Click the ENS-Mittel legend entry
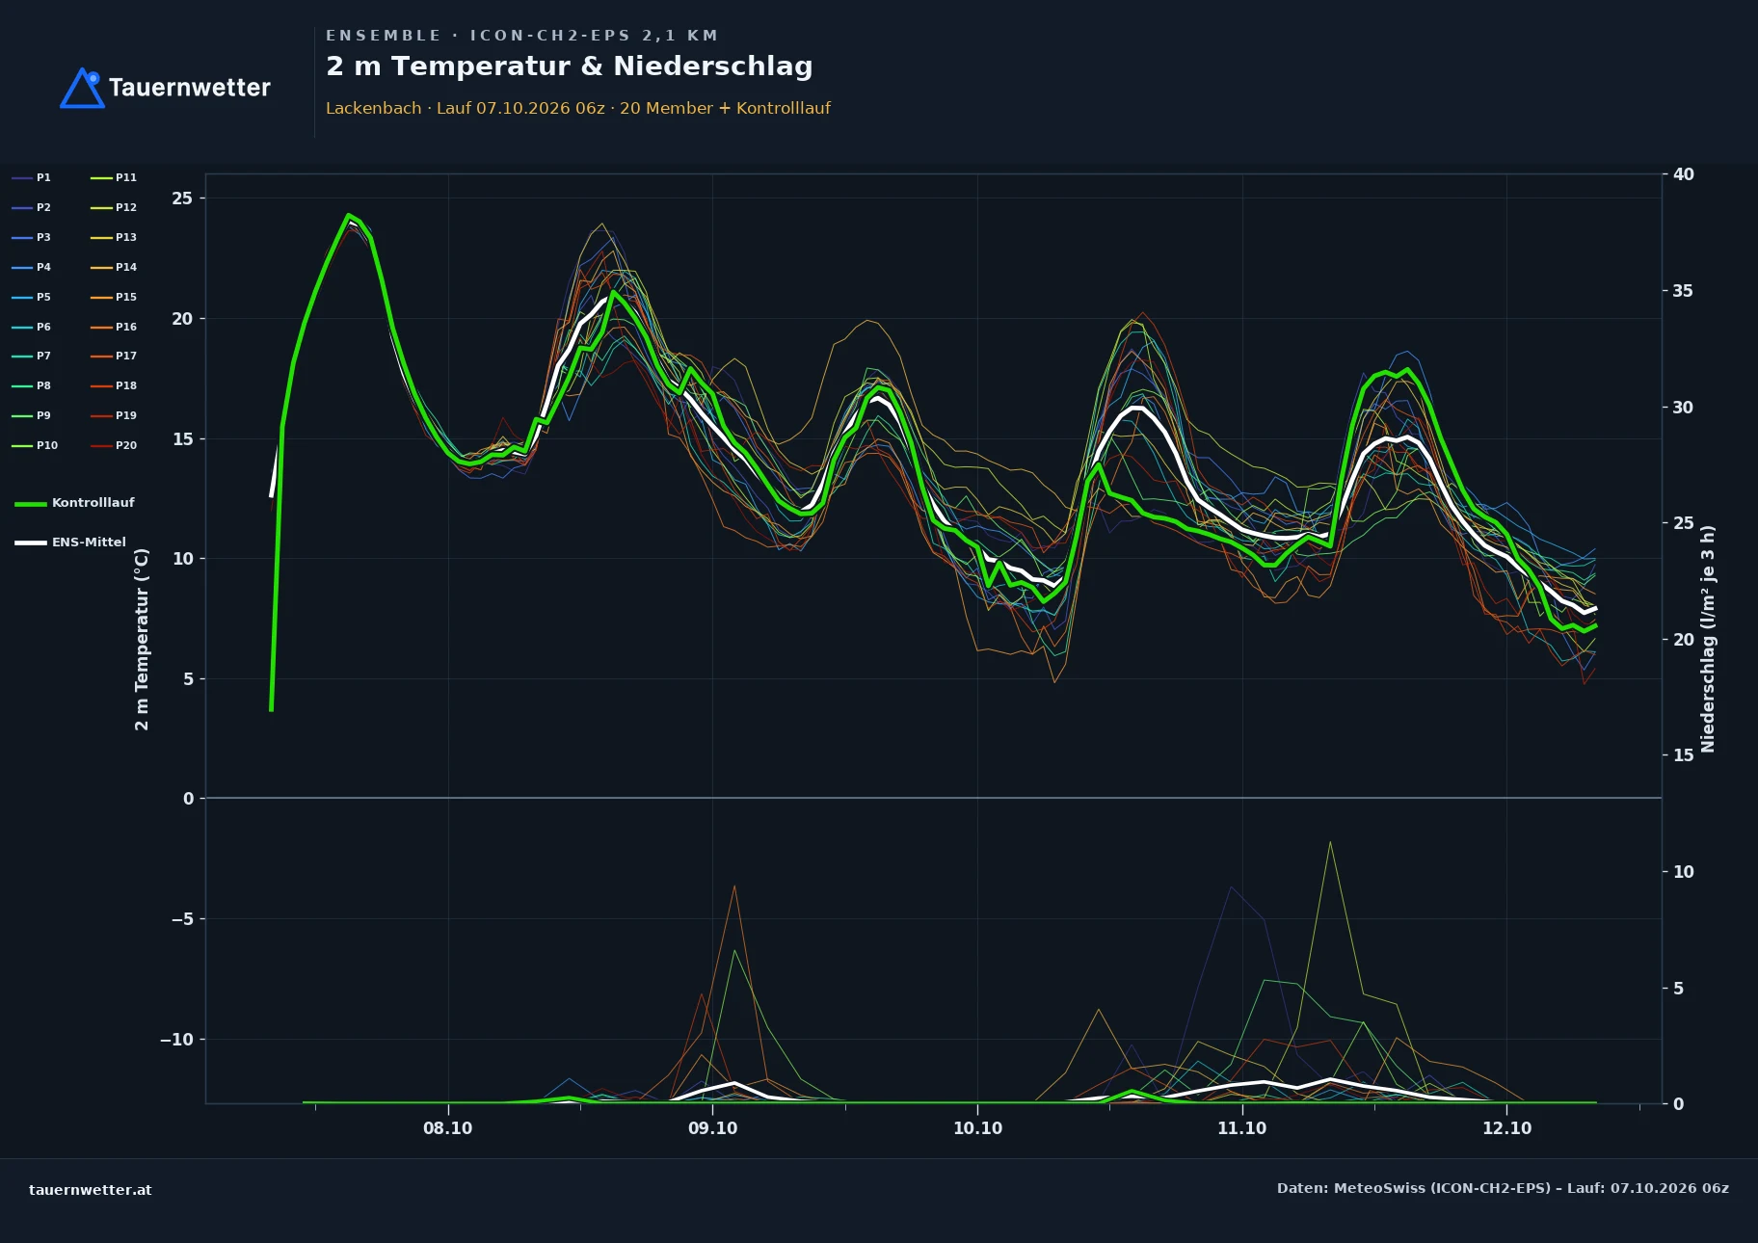 (70, 542)
